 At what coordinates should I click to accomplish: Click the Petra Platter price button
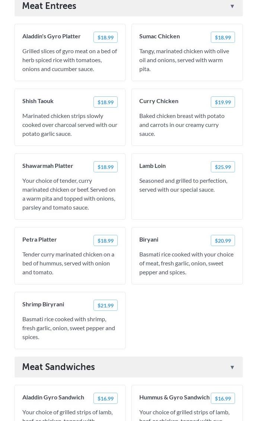pyautogui.click(x=105, y=240)
